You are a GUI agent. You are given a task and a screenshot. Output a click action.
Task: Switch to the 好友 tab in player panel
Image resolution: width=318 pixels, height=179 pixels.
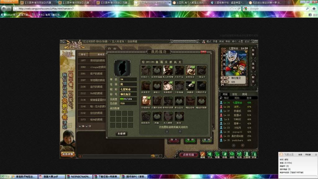click(235, 94)
